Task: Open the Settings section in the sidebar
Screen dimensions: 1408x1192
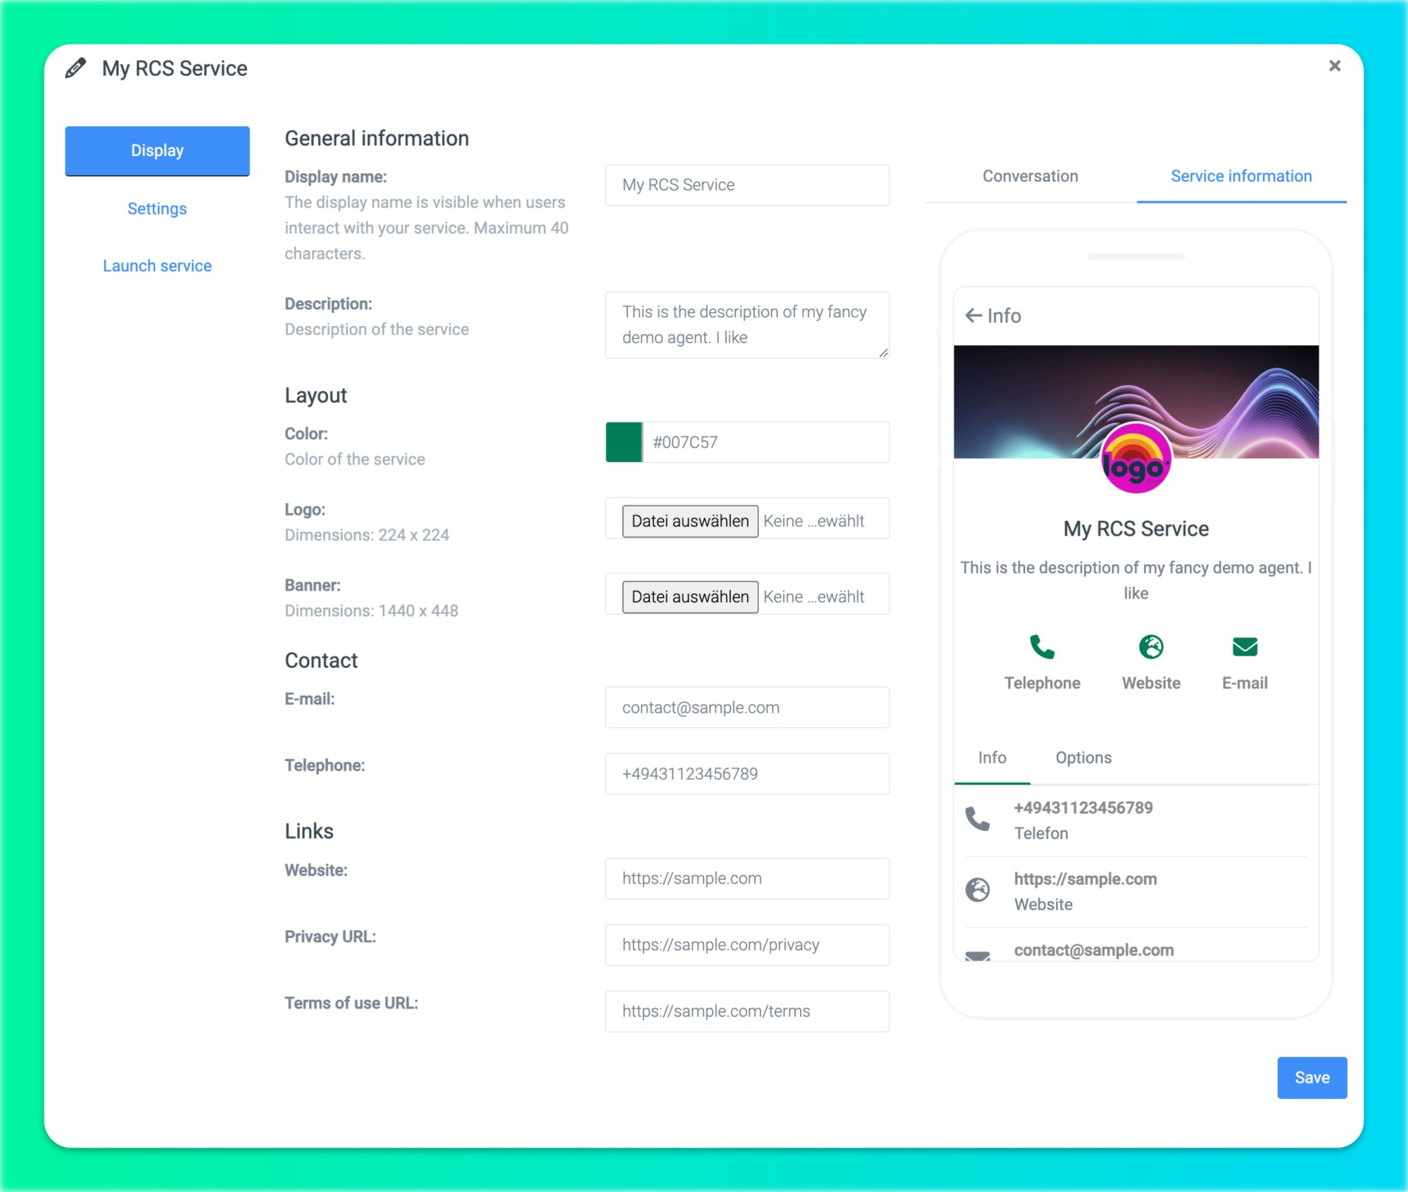Action: 157,209
